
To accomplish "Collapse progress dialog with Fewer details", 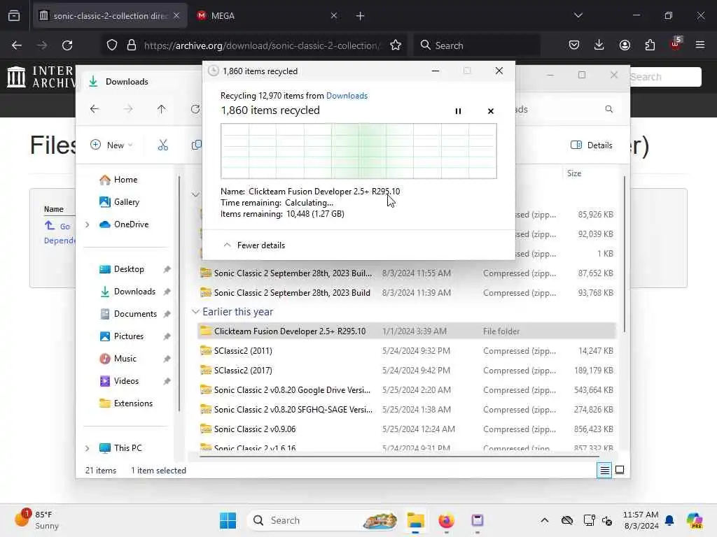I will point(253,245).
